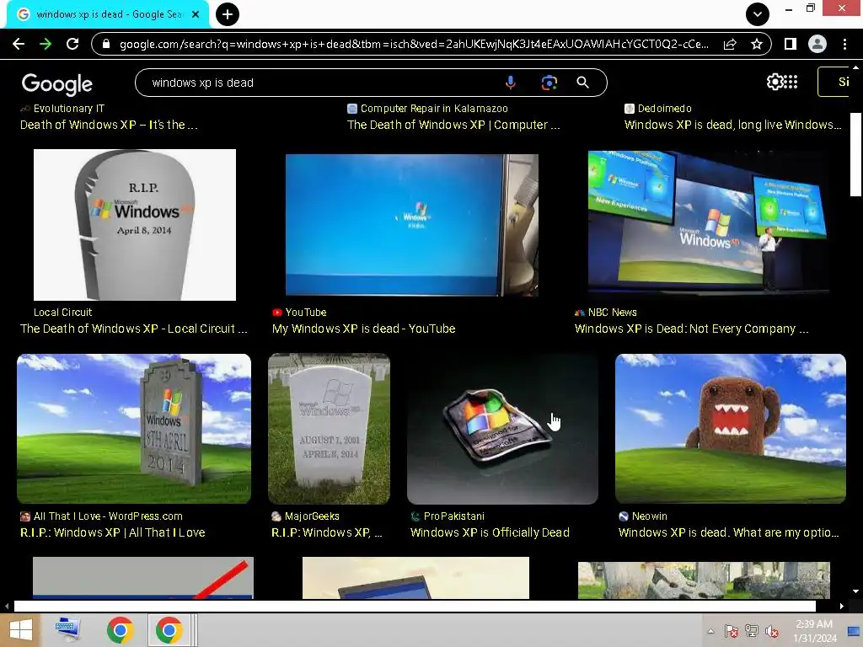This screenshot has width=863, height=647.
Task: Open the Chrome profile avatar
Action: [x=817, y=44]
